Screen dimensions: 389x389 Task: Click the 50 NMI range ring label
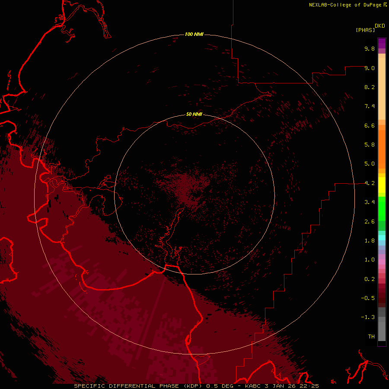click(x=194, y=114)
